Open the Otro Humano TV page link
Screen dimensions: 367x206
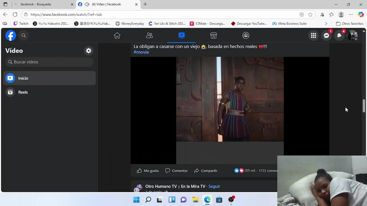tap(161, 186)
